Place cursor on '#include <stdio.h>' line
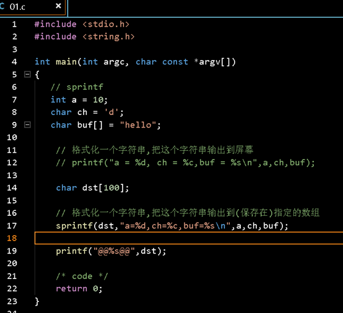 click(82, 24)
